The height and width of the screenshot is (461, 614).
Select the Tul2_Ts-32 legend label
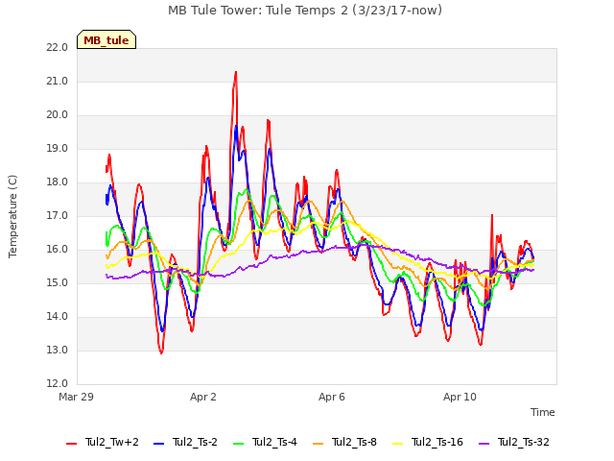point(524,442)
